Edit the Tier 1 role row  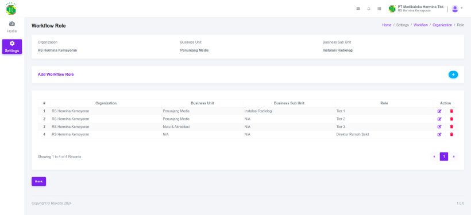click(x=439, y=111)
